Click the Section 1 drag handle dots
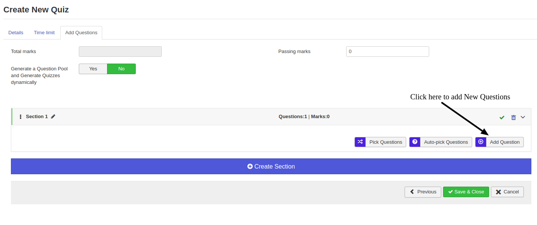This screenshot has height=225, width=537. tap(20, 117)
